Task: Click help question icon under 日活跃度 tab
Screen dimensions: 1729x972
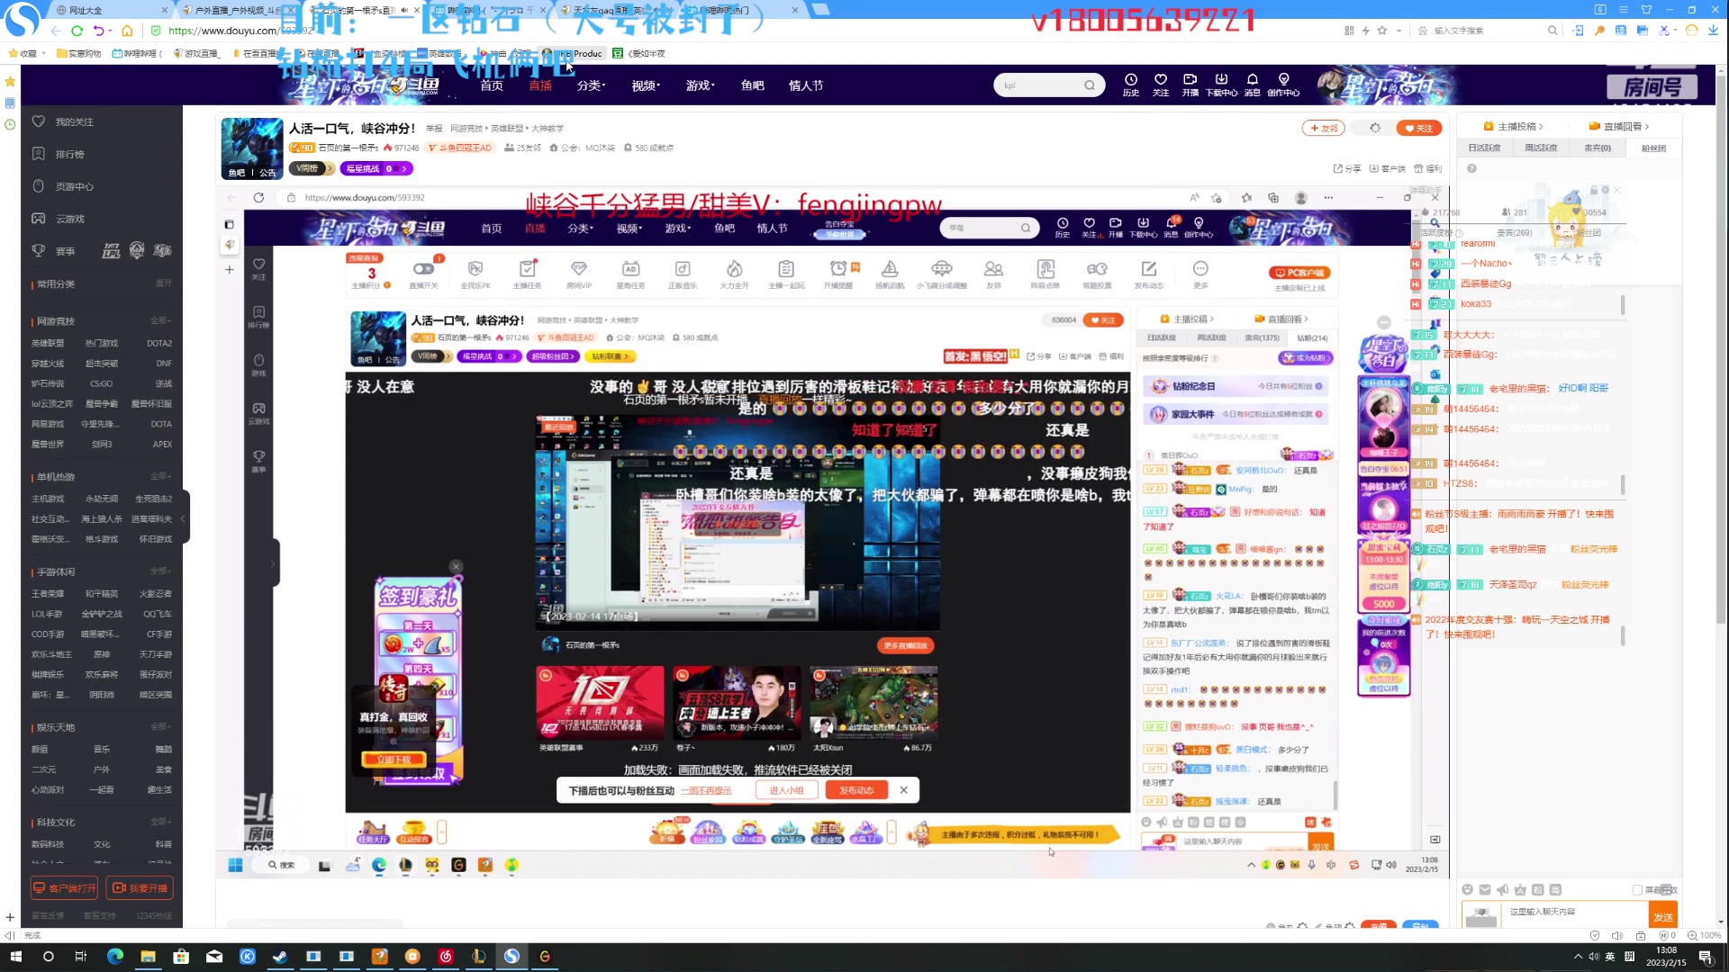Action: click(1471, 168)
